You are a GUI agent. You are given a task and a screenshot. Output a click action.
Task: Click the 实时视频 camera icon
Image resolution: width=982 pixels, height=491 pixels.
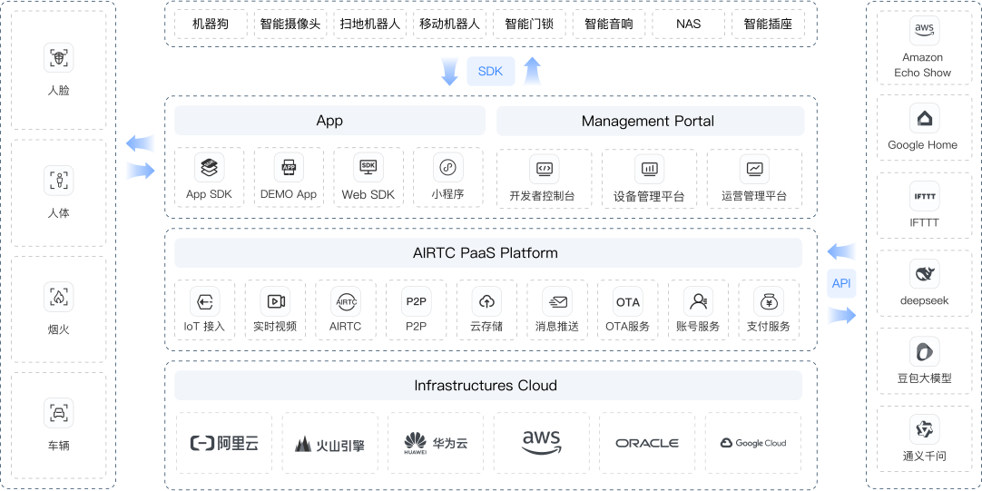pos(276,302)
